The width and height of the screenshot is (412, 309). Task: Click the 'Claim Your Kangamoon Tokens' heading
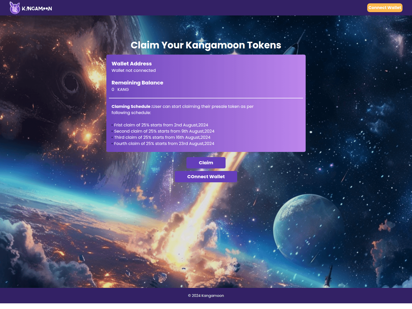[206, 45]
